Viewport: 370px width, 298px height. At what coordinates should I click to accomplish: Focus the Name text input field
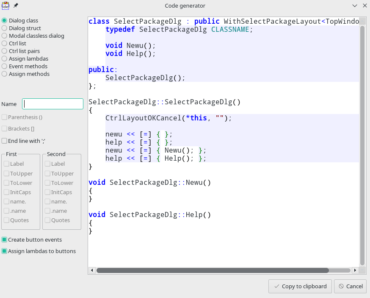[53, 104]
